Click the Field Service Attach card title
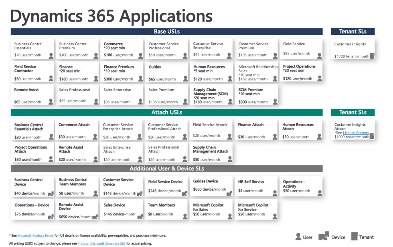This screenshot has height=247, width=393. tap(210, 125)
